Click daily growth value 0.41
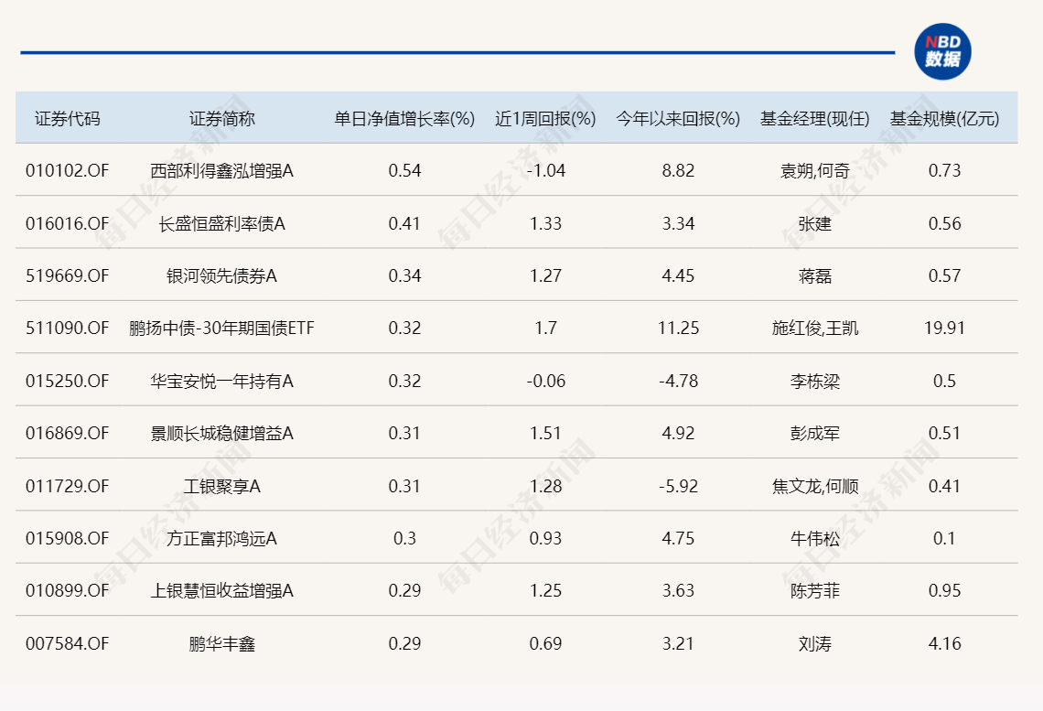Image resolution: width=1043 pixels, height=711 pixels. coord(404,223)
